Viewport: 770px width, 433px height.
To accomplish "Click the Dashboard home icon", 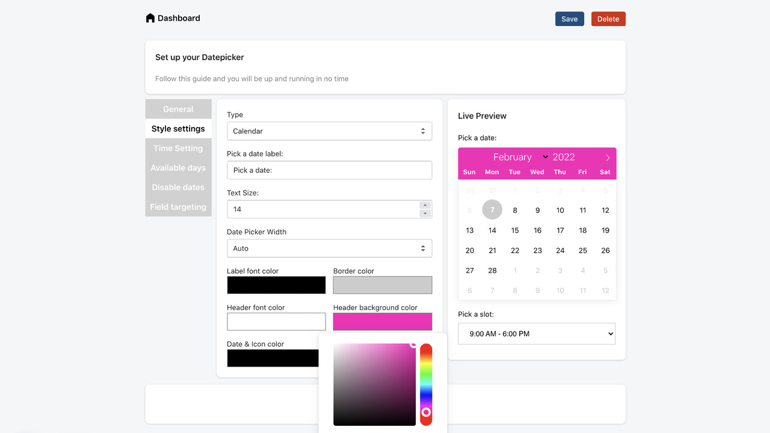I will [150, 17].
